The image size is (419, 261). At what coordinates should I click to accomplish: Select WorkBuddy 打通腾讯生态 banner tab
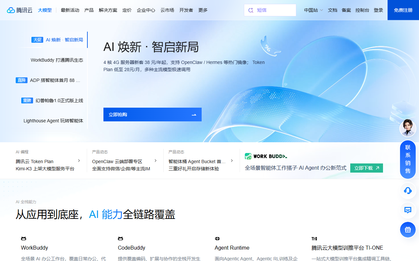[57, 60]
